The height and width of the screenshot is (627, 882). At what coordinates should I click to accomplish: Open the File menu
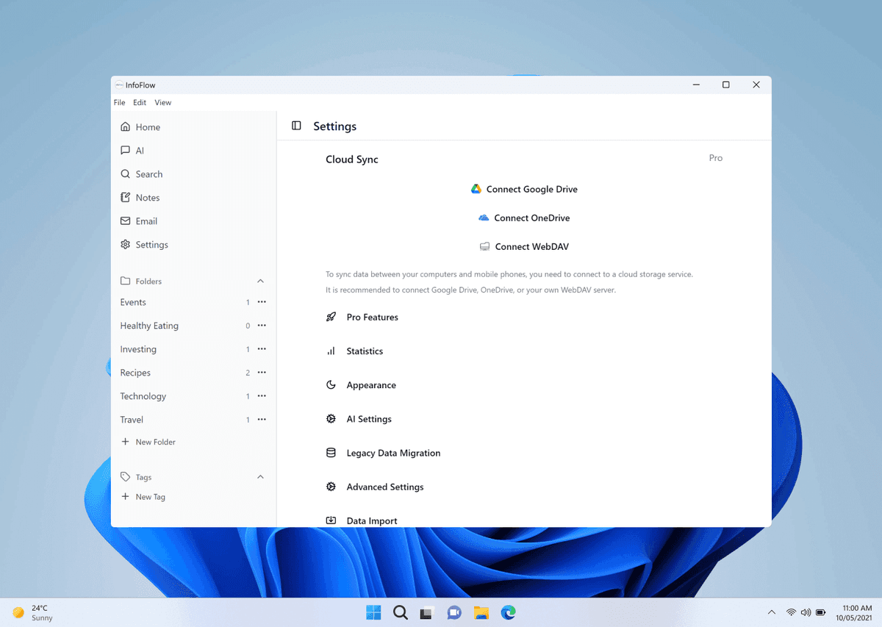click(119, 103)
